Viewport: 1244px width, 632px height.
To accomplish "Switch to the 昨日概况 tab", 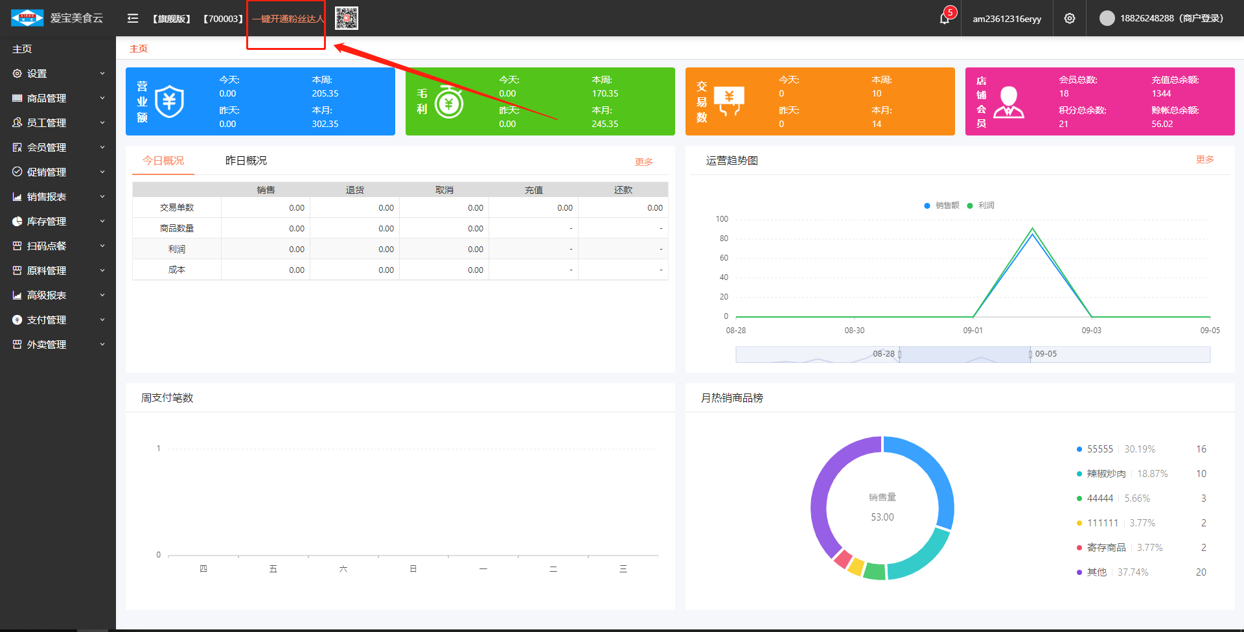I will [x=246, y=161].
